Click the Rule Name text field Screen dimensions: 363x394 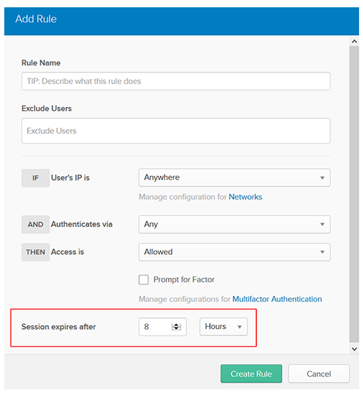176,81
